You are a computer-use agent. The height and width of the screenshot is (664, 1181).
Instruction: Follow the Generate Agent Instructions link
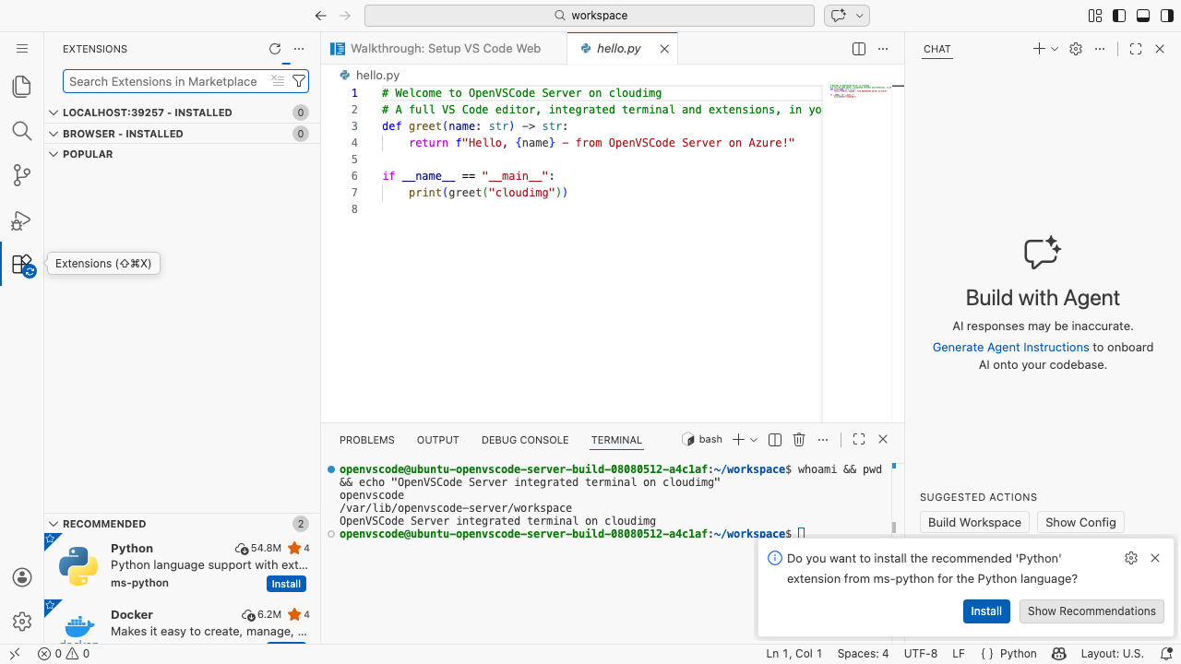[1010, 347]
